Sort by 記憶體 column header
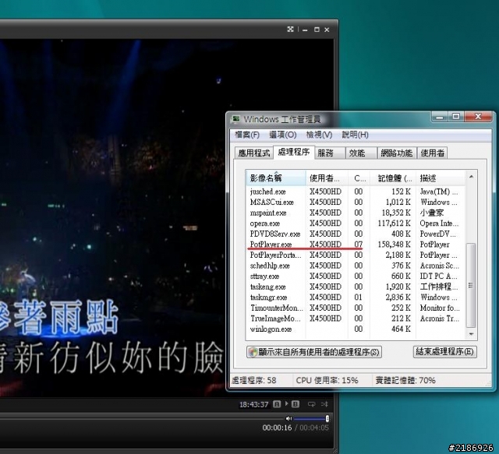This screenshot has height=454, width=499. 393,178
